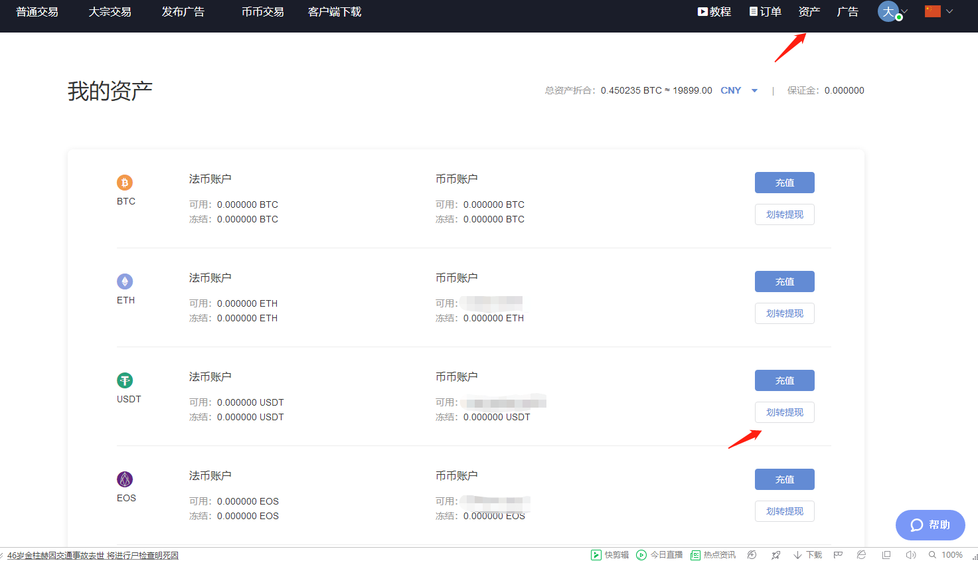Image resolution: width=978 pixels, height=561 pixels.
Task: Click the purple EOS coin icon
Action: pos(125,479)
